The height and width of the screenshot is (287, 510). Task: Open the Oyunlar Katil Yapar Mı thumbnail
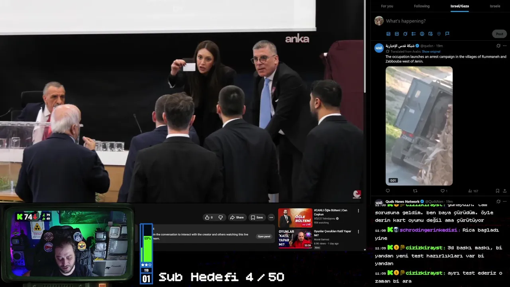pos(295,239)
